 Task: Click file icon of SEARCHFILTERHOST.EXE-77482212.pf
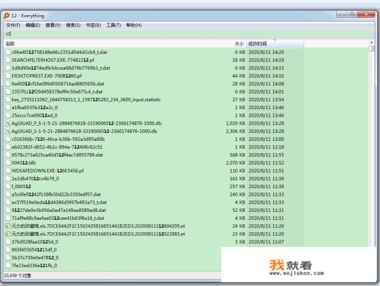pos(8,60)
